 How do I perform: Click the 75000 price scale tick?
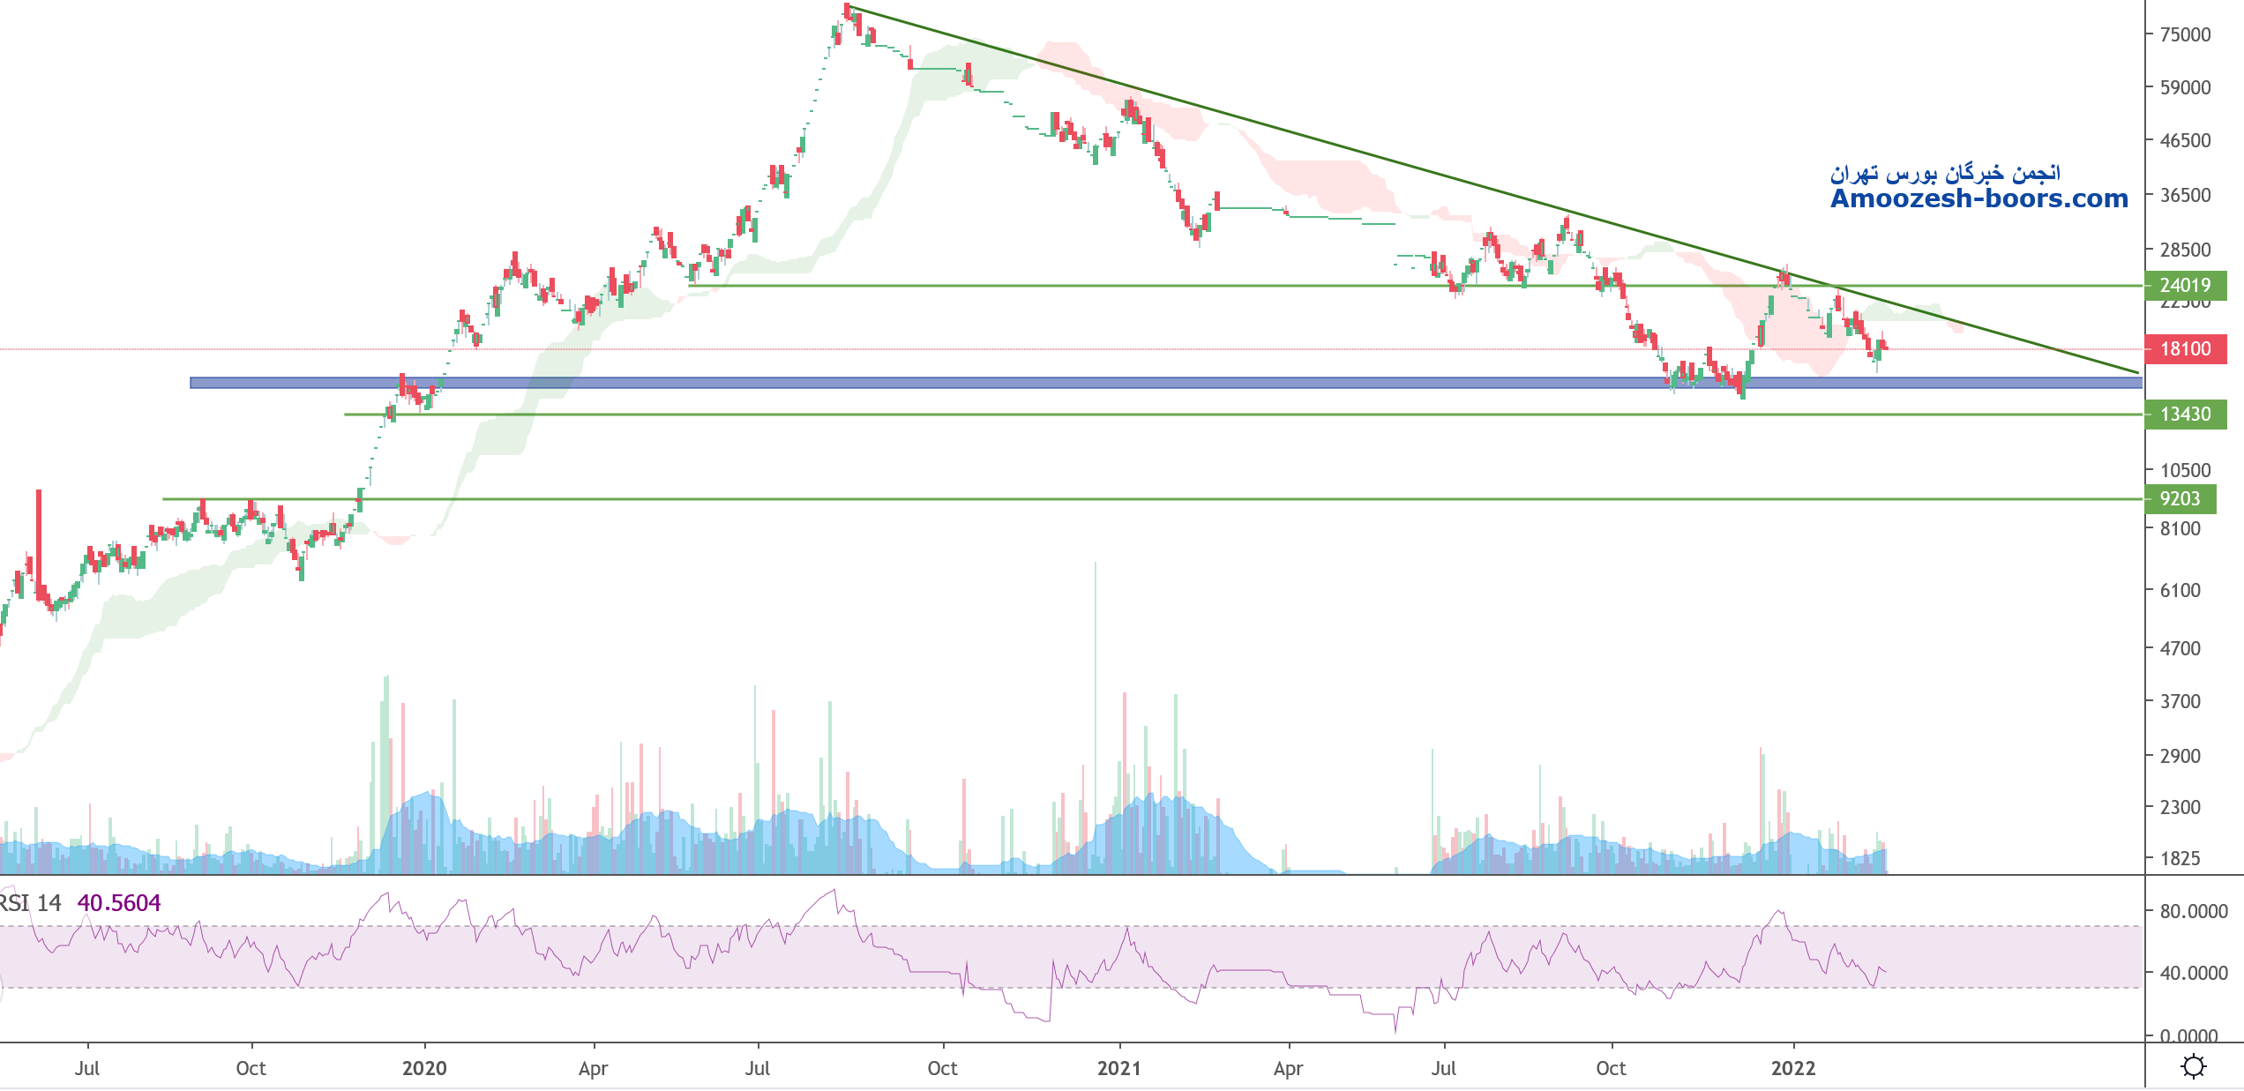point(2185,35)
